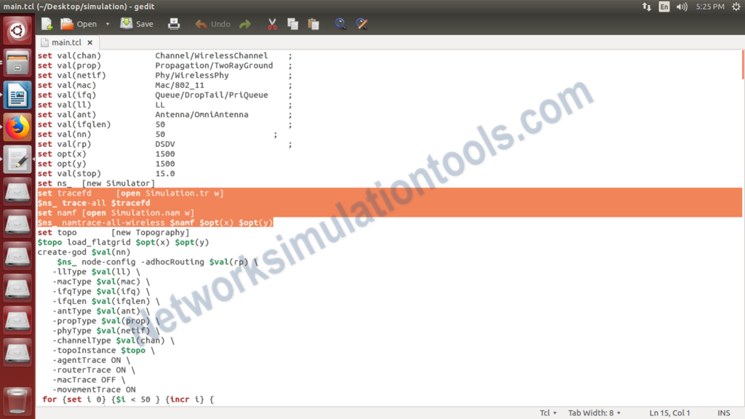Change Tab Width from the dropdown
The width and height of the screenshot is (745, 419).
594,412
